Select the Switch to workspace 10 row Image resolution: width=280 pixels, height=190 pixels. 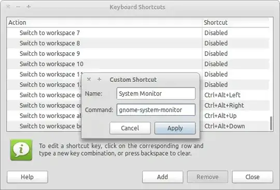(x=138, y=64)
